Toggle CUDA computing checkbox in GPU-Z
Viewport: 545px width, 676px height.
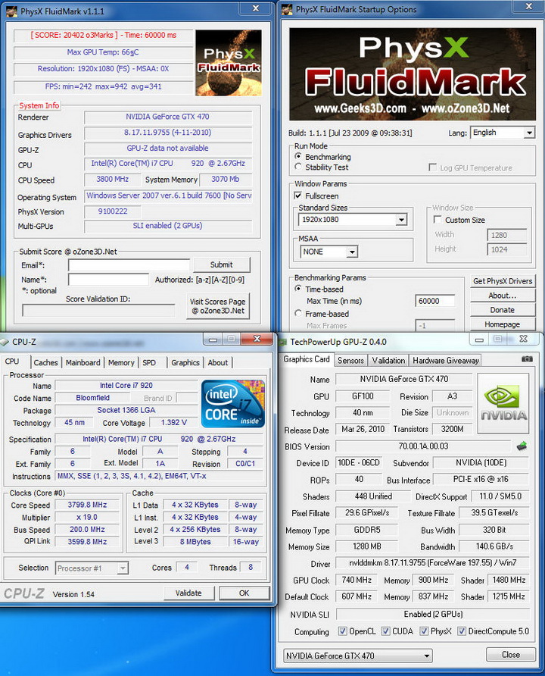386,631
